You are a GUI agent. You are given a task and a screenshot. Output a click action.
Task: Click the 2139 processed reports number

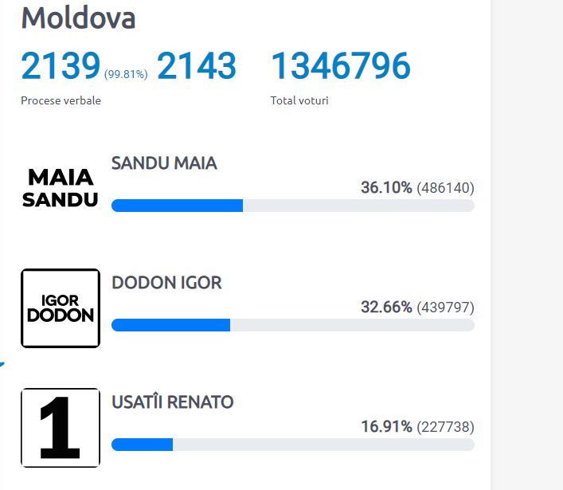[x=61, y=65]
